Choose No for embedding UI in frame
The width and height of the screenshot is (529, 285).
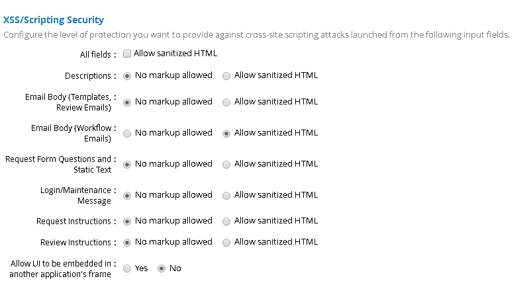click(x=161, y=269)
